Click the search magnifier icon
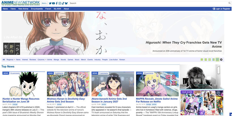Image resolution: width=232 pixels, height=116 pixels. pos(229,3)
